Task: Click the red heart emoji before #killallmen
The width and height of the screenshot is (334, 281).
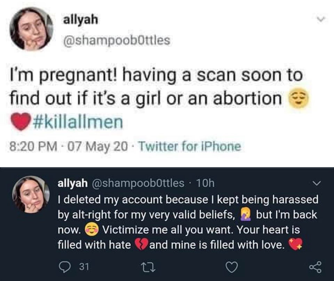Action: tap(22, 122)
